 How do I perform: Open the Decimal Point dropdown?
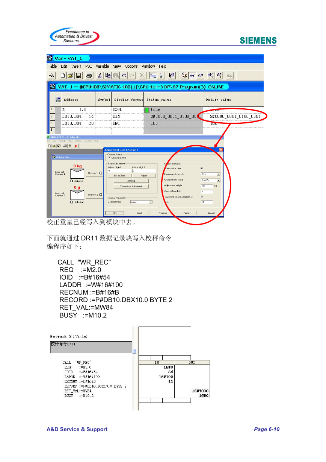(x=151, y=202)
